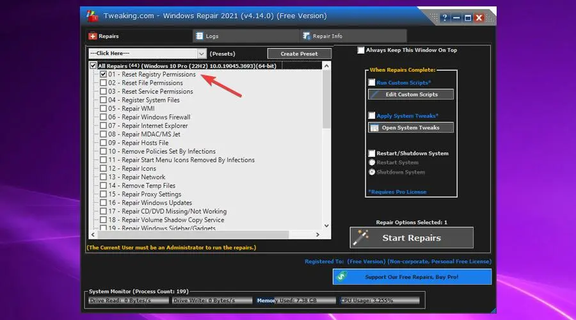Switch to the Repairs tab
Screen dimensions: 576x320
pos(139,36)
